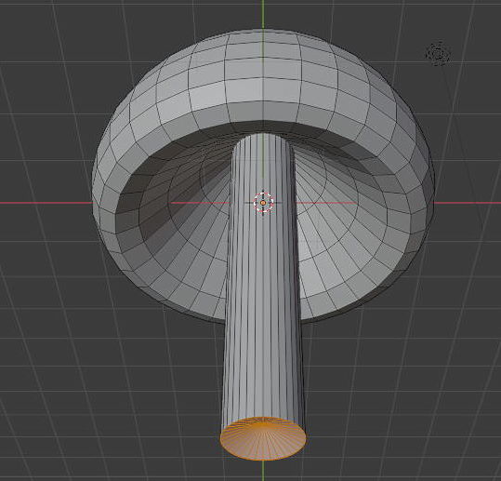Screen dimensions: 501x481
Task: Click the 3D cursor on the stem
Action: tap(263, 203)
